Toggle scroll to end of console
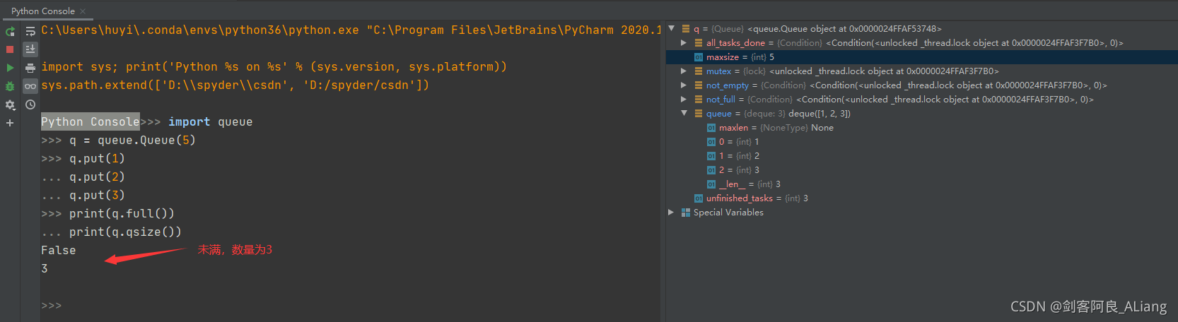 pyautogui.click(x=30, y=49)
